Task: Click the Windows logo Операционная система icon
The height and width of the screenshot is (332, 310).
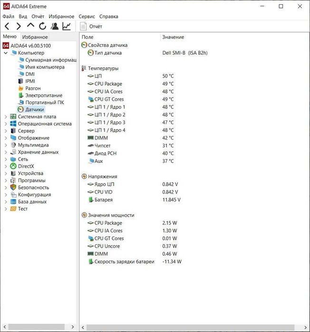Action: coord(13,124)
